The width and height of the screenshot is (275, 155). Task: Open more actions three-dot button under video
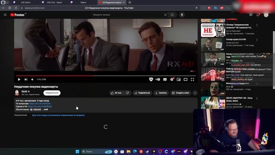[x=195, y=93]
